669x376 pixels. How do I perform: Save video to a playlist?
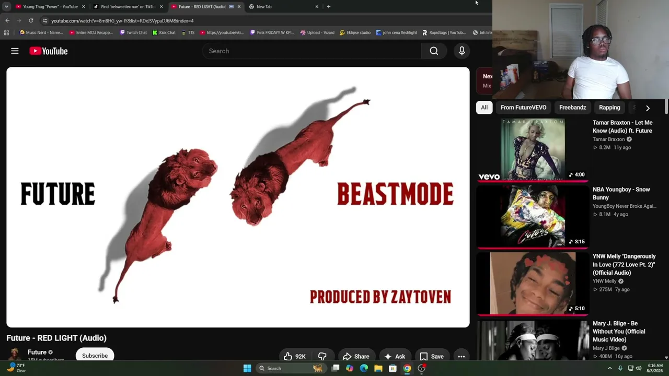[x=432, y=356]
